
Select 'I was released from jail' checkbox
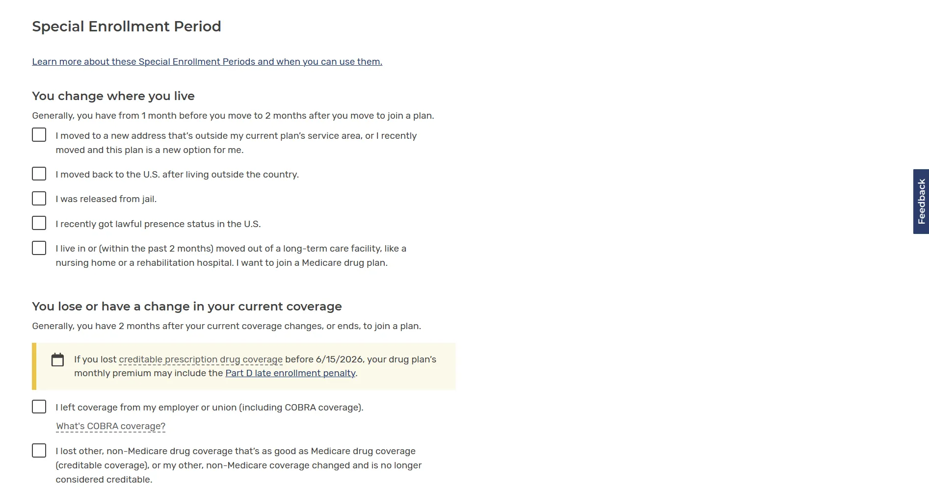pyautogui.click(x=39, y=198)
